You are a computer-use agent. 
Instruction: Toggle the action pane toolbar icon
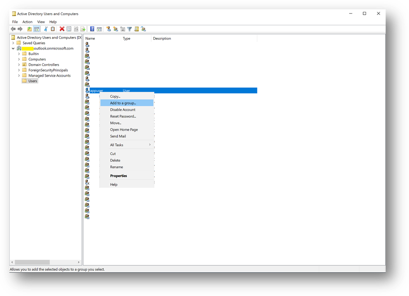click(99, 29)
